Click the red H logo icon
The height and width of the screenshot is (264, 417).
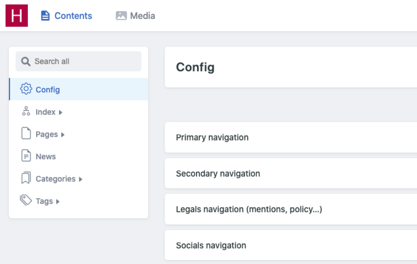(x=17, y=16)
